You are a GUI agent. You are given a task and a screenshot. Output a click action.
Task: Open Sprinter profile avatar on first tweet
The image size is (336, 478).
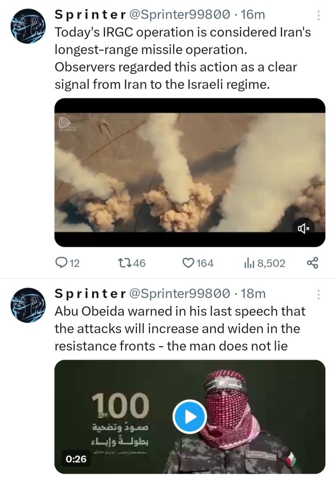[28, 28]
